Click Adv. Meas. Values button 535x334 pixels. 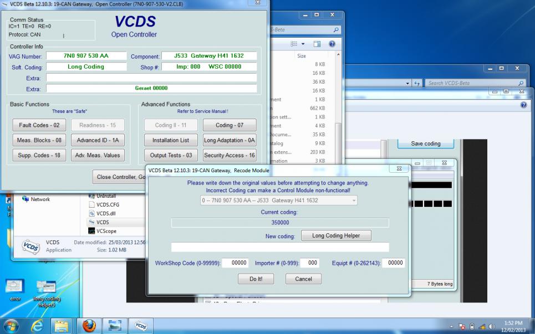[x=98, y=155]
